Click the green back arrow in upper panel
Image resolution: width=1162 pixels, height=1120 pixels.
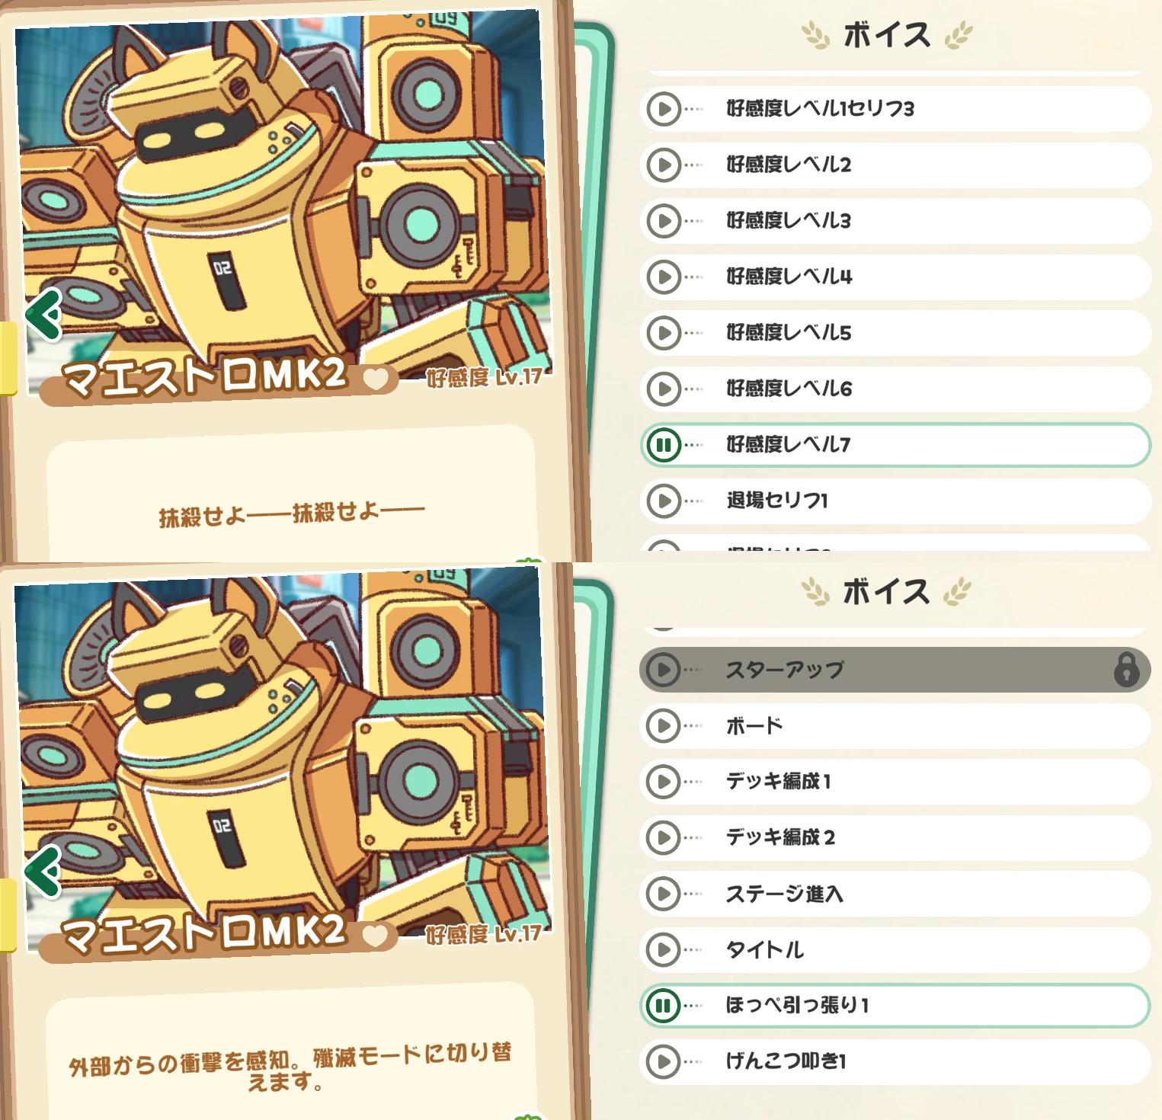43,315
